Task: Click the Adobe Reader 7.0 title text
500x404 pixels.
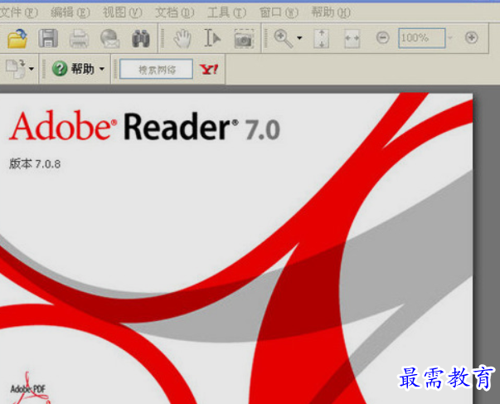Action: pyautogui.click(x=144, y=126)
